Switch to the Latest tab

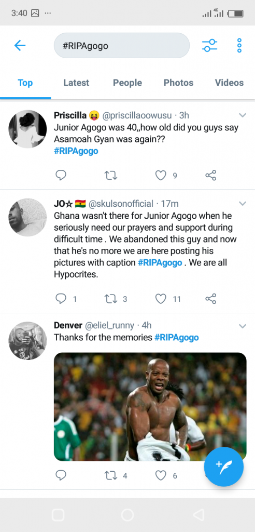coord(76,83)
